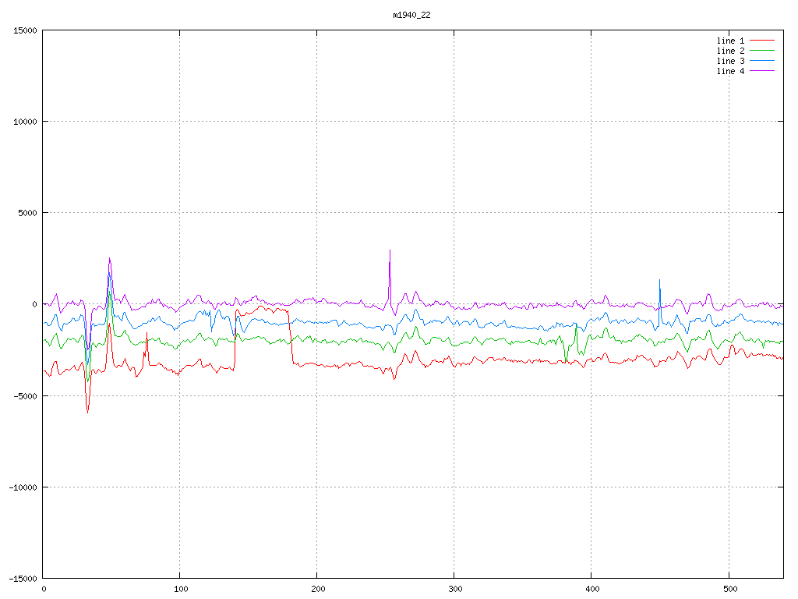Click the blue line 3 legend sample

pyautogui.click(x=762, y=61)
